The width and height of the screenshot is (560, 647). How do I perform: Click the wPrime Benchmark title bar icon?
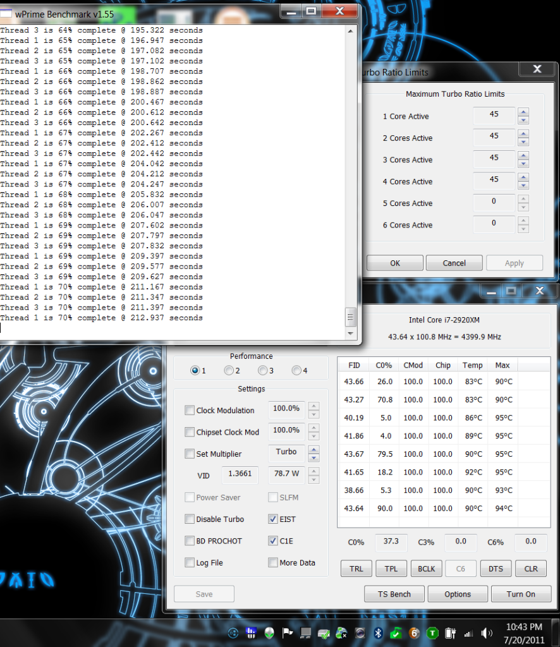6,15
